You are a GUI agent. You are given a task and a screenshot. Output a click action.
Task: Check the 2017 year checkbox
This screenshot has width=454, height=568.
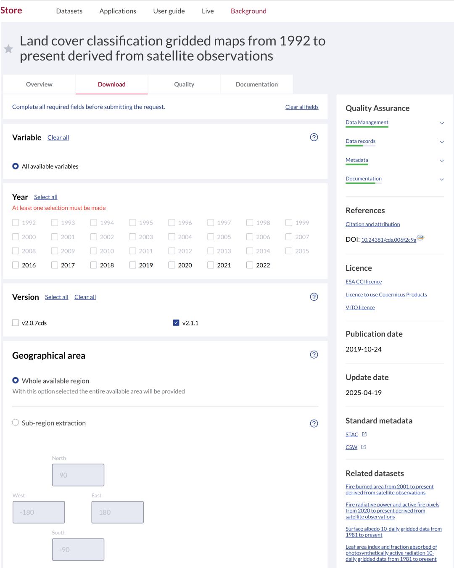pos(55,265)
